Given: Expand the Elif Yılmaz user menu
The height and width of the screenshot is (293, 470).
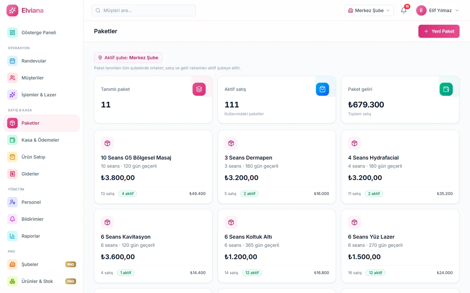Looking at the screenshot, I should click(x=438, y=10).
